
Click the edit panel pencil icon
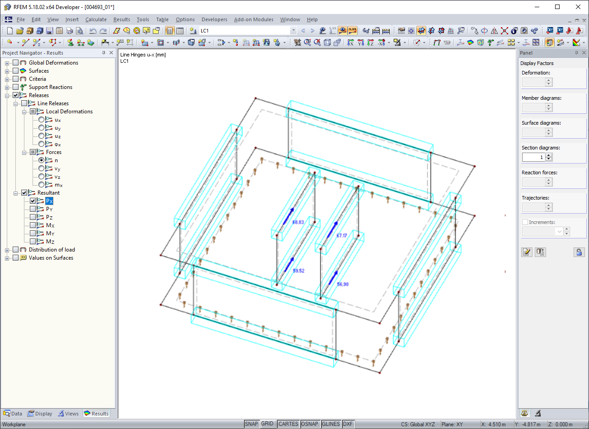point(527,252)
